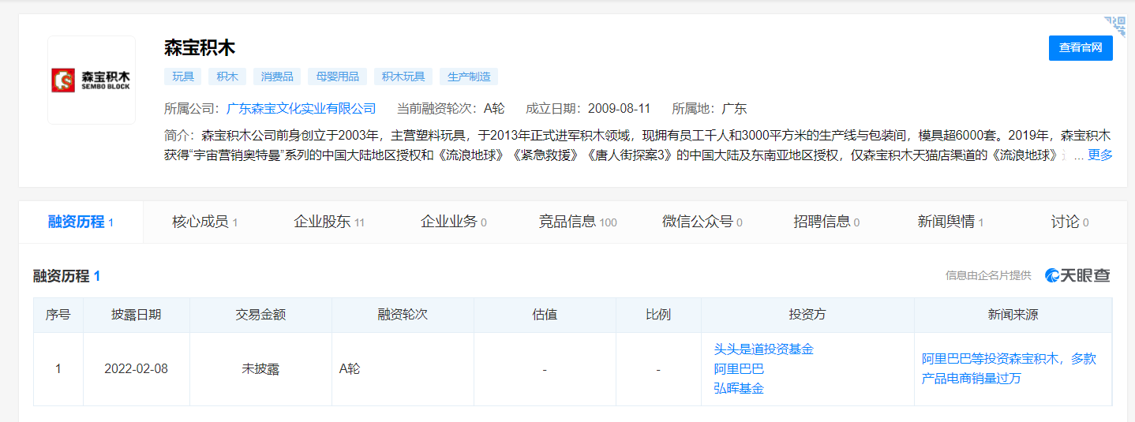Click the 比例 column header

pyautogui.click(x=658, y=315)
